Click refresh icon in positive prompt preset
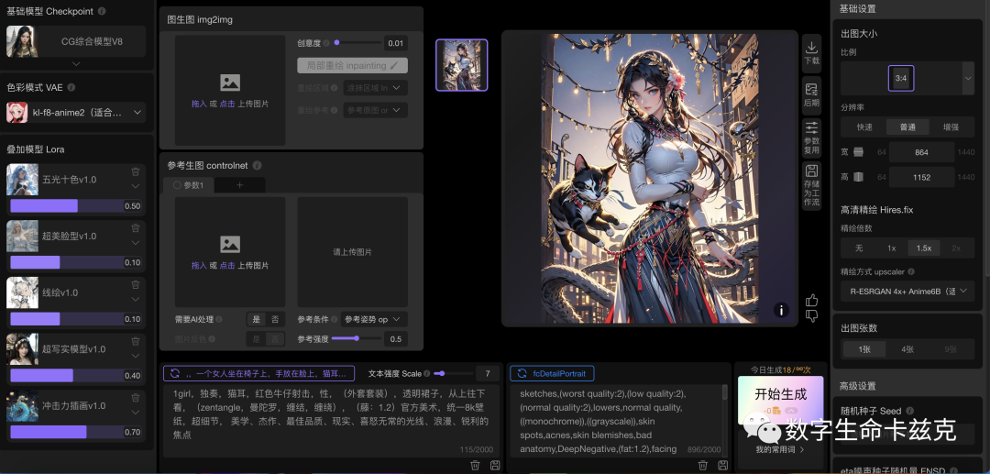This screenshot has height=474, width=990. [x=175, y=374]
